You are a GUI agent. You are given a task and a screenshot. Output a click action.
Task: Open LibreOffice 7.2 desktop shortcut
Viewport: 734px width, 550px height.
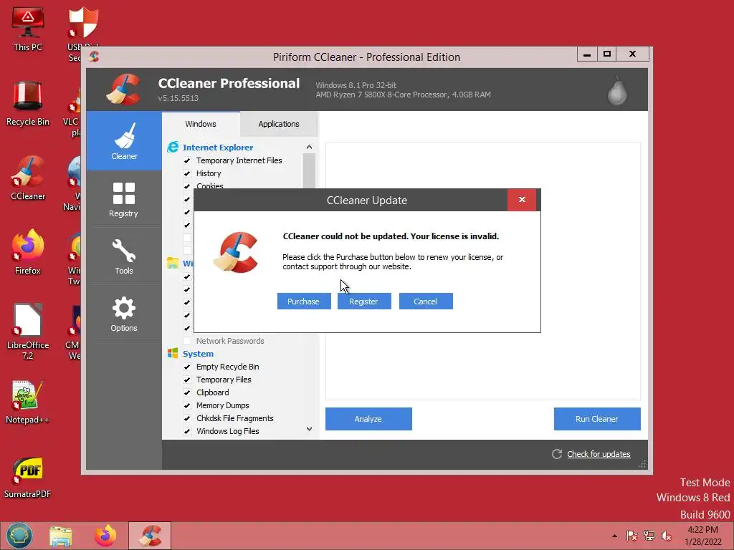[28, 331]
